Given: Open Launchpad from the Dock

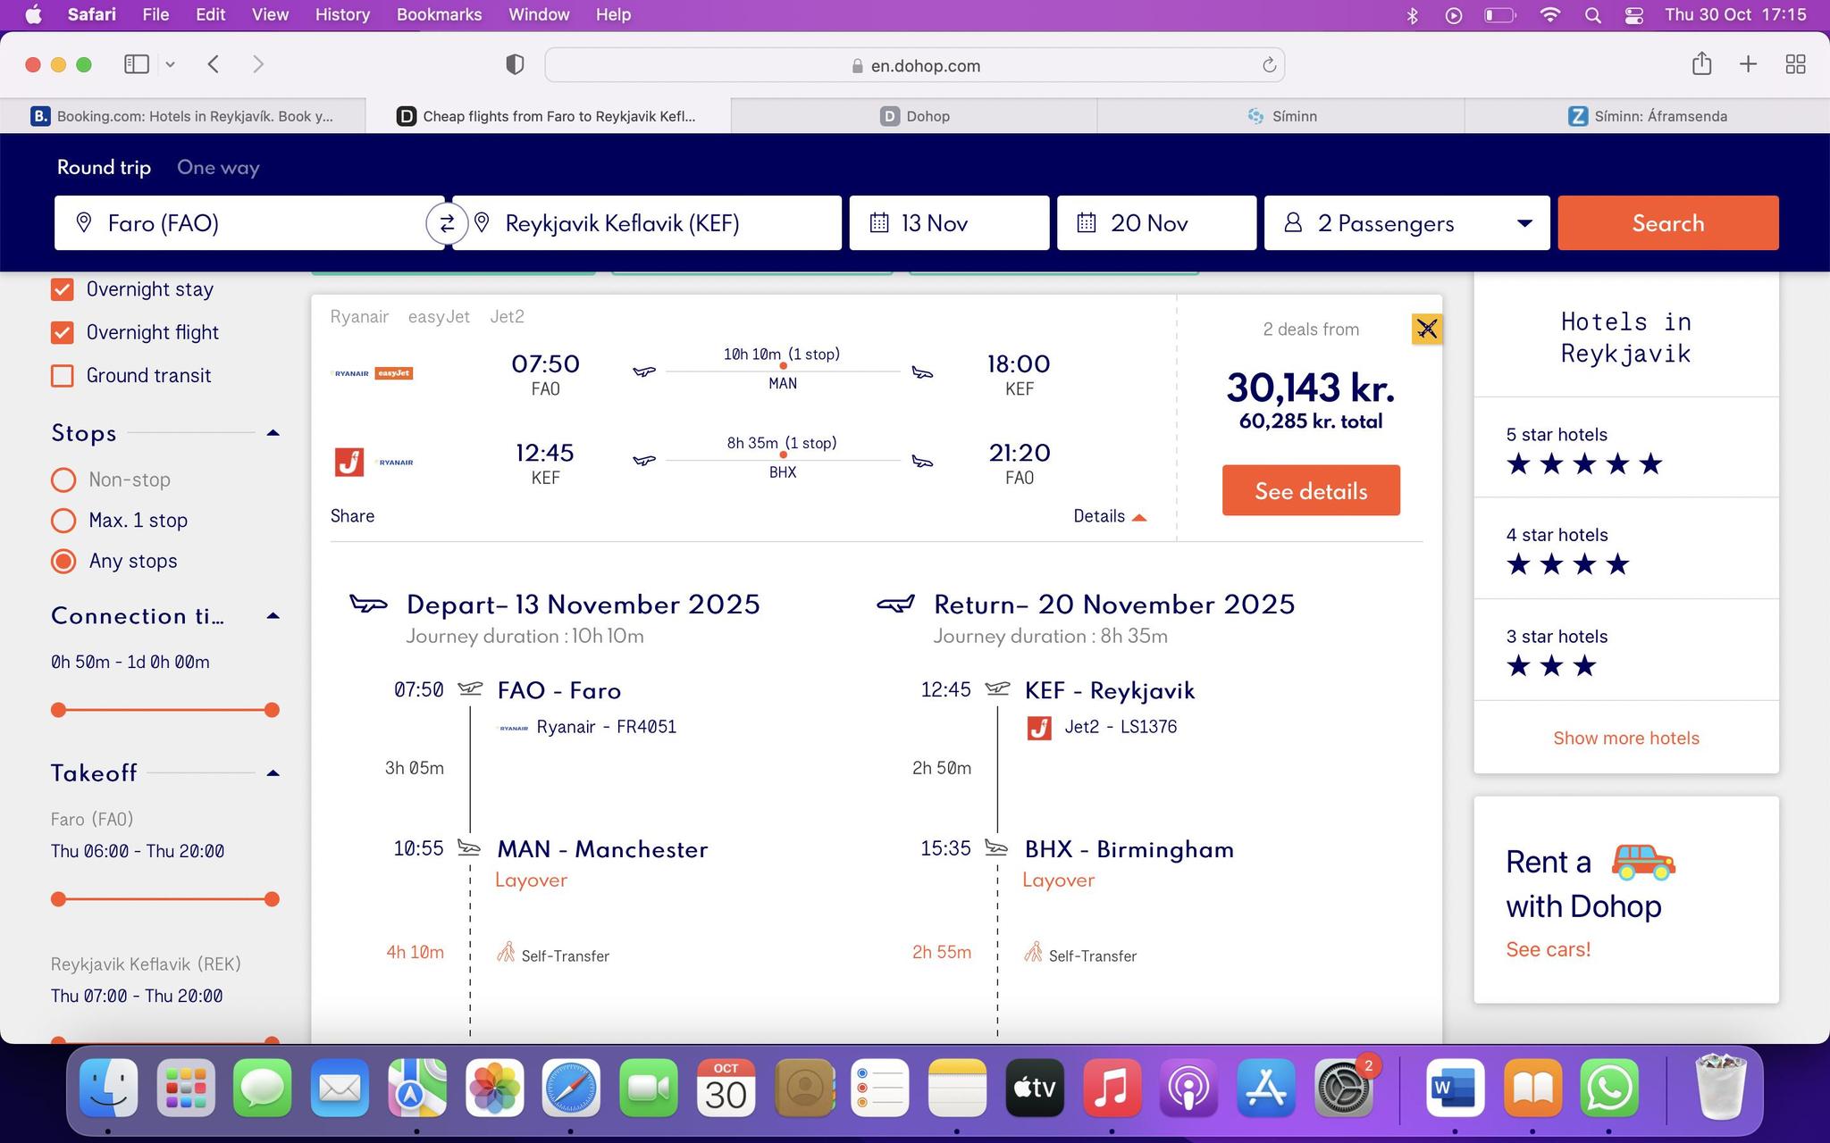Looking at the screenshot, I should tap(186, 1088).
